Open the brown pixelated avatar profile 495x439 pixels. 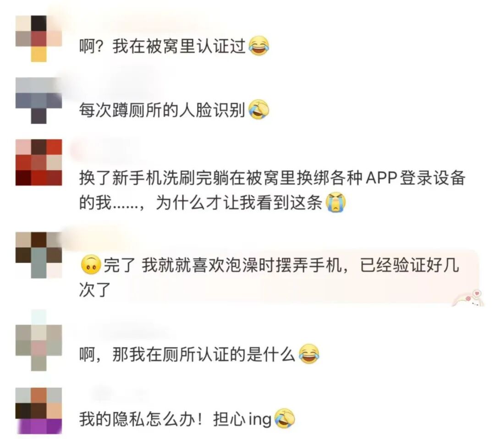38,255
